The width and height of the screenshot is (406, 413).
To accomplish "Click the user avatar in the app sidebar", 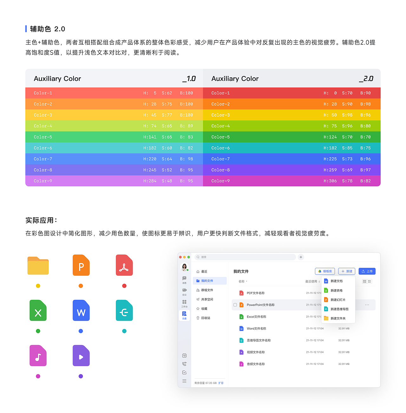I will click(184, 267).
